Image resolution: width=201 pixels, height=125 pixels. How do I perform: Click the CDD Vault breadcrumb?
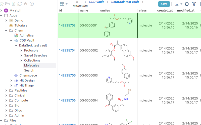coord(96,2)
